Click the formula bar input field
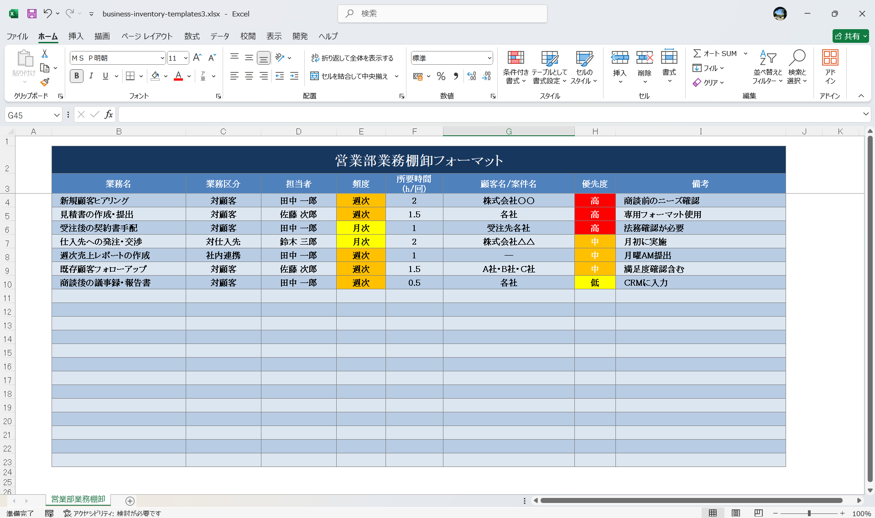Image resolution: width=875 pixels, height=518 pixels. click(x=490, y=114)
